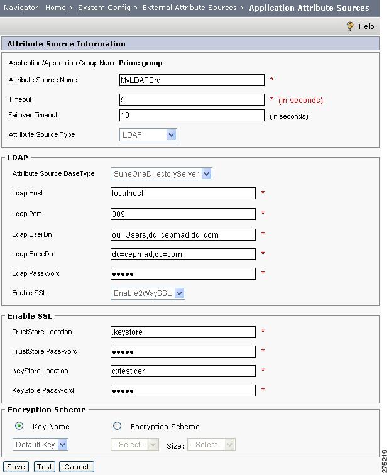Select the Key Name radio button
Image resolution: width=389 pixels, height=475 pixels.
pos(19,426)
